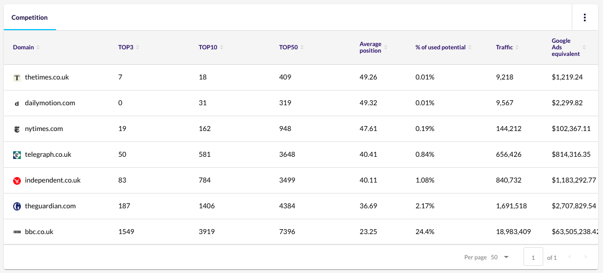Open dailymotion.com domain
This screenshot has height=273, width=603.
[x=50, y=103]
